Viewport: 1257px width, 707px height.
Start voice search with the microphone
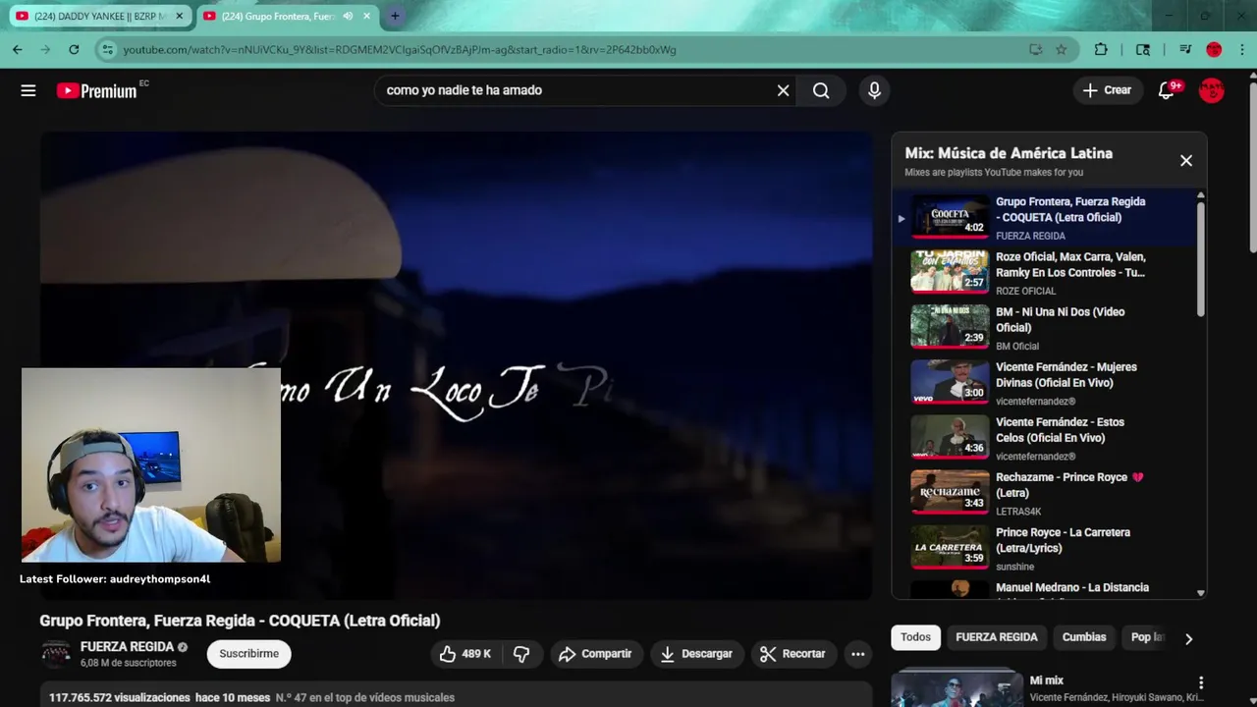(874, 90)
